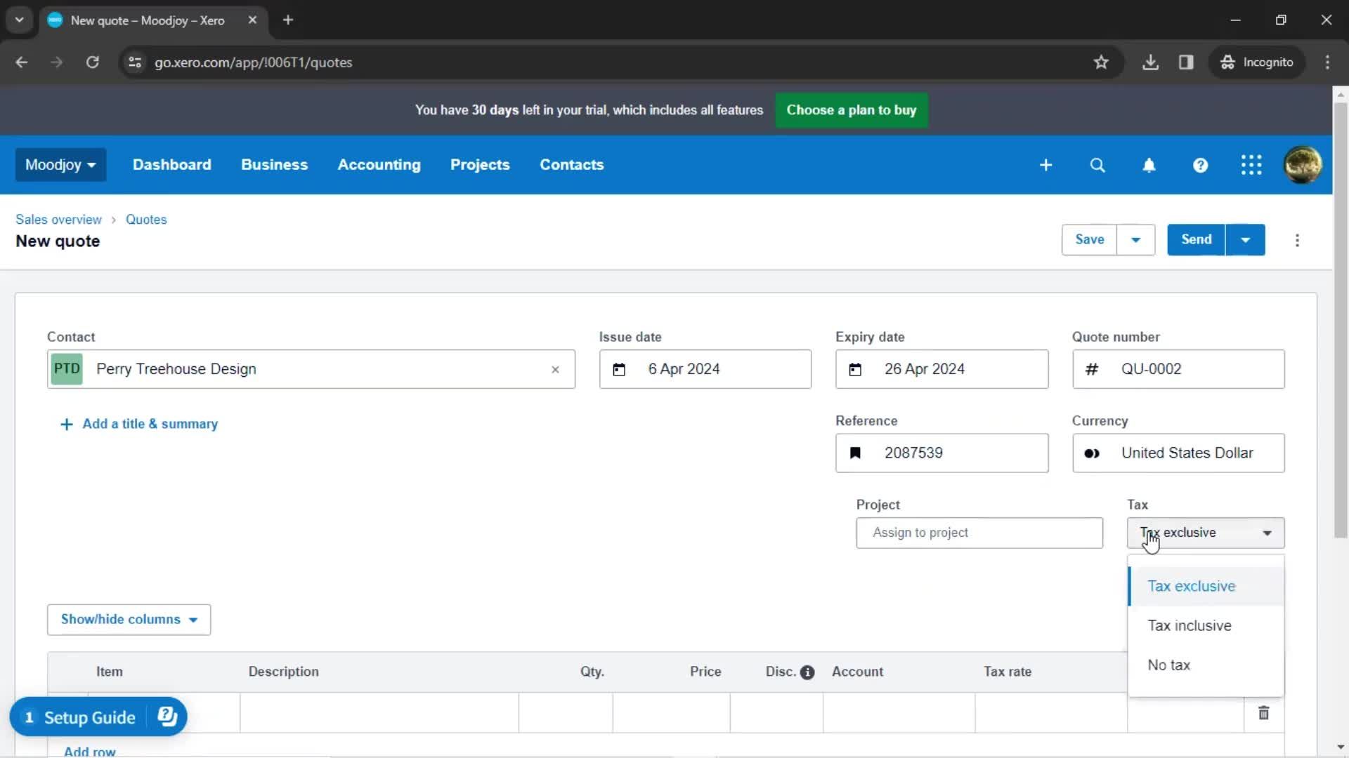Go to Quotes breadcrumb link
Screen dimensions: 1349x758
146,220
